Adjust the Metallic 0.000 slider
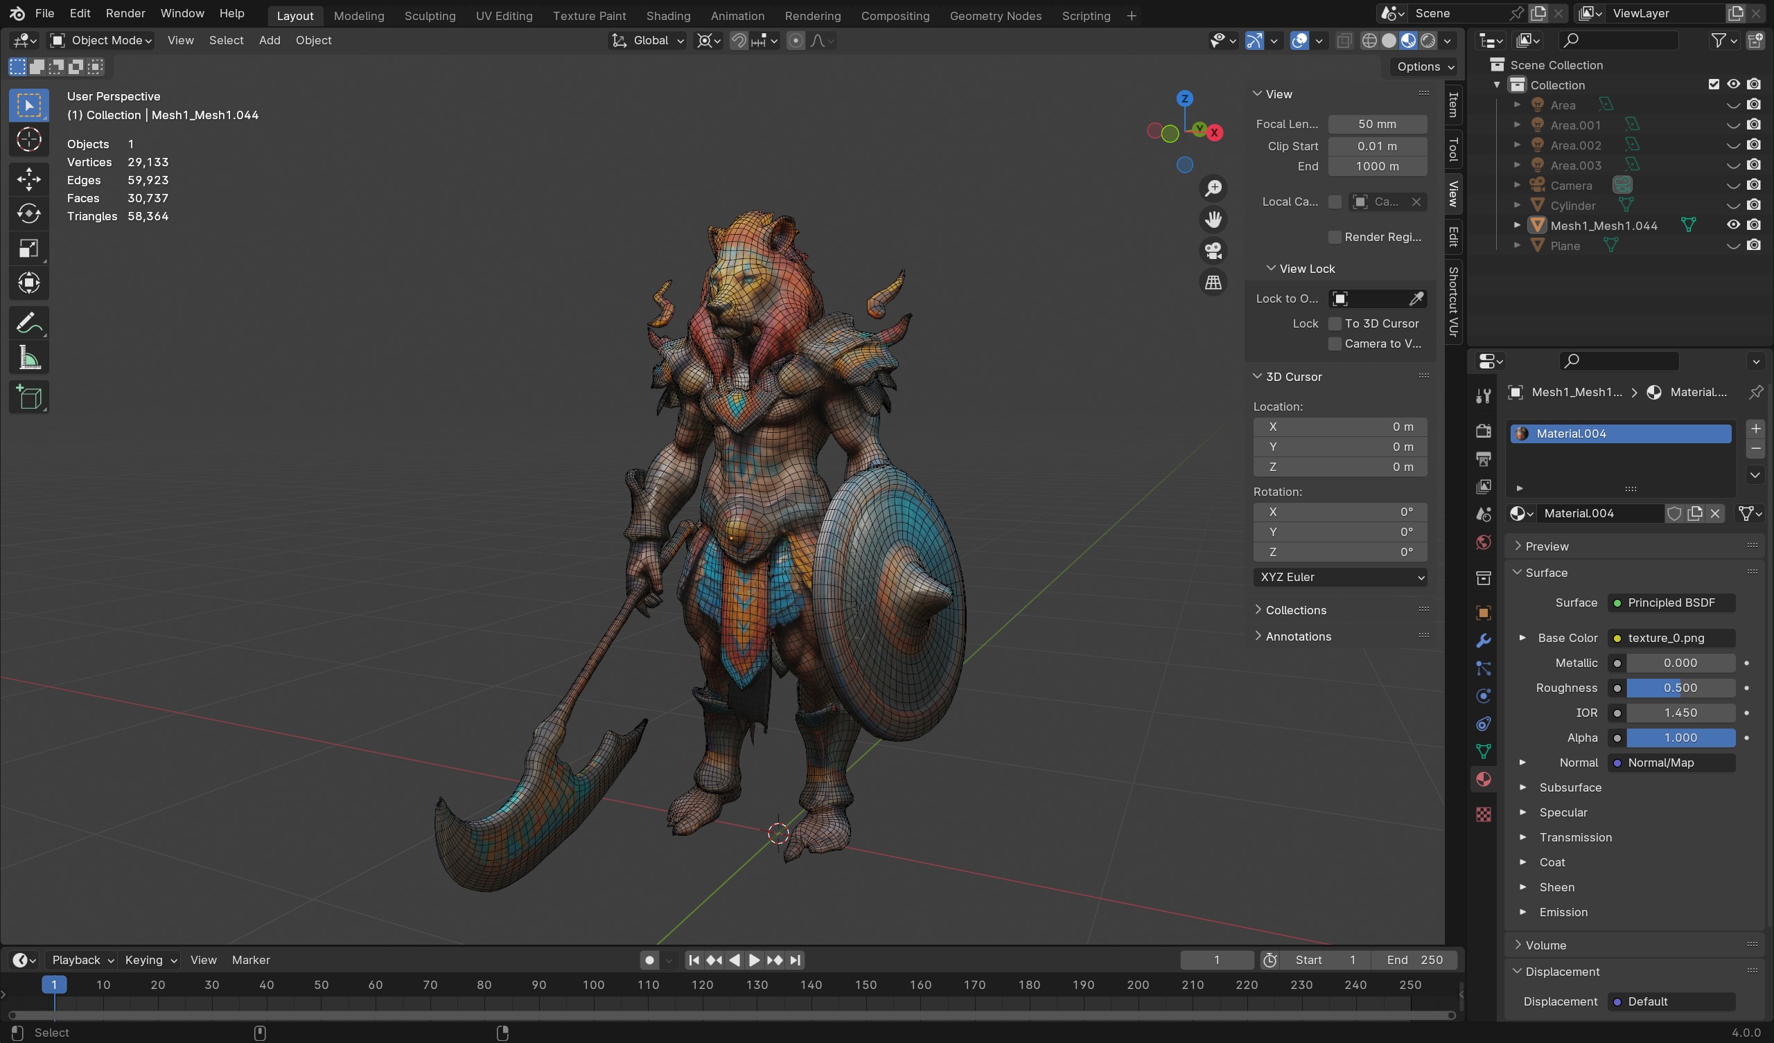Viewport: 1774px width, 1043px height. [1680, 663]
